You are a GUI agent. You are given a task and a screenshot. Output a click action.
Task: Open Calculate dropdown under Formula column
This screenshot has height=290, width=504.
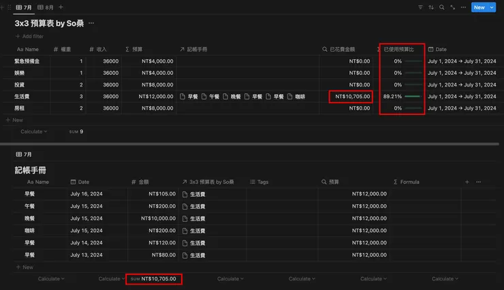pyautogui.click(x=445, y=278)
